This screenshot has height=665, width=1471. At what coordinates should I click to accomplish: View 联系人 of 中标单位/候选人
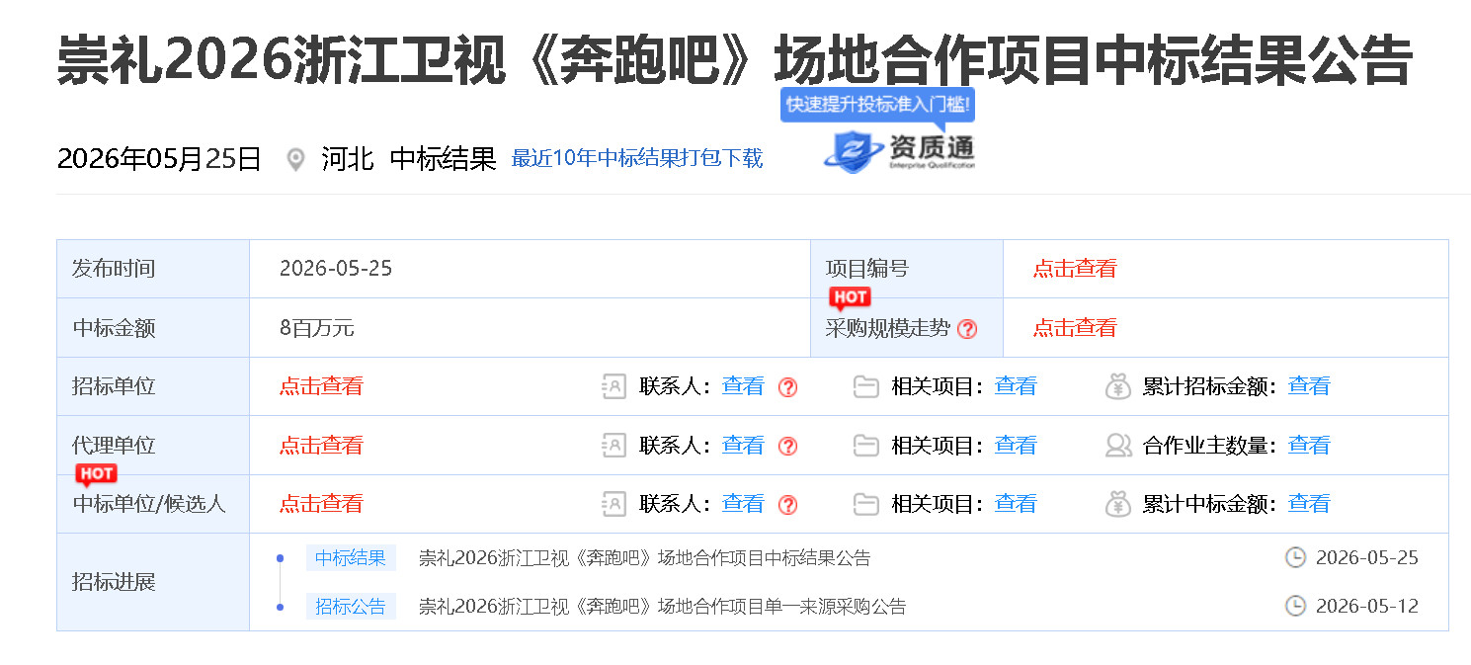coord(743,504)
